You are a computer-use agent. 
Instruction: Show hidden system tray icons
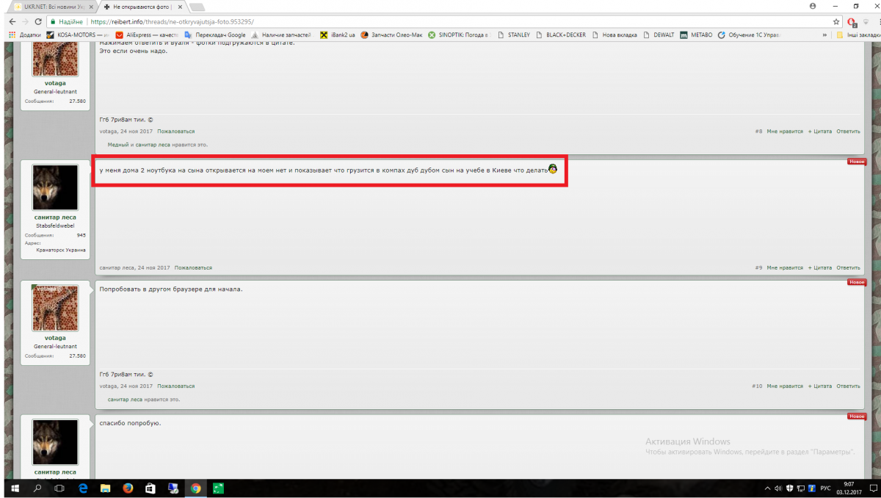coord(768,488)
